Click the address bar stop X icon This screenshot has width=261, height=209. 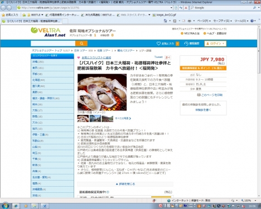click(x=186, y=8)
